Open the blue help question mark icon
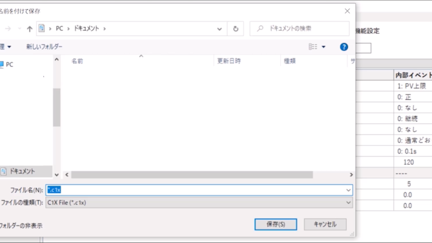Viewport: 432px width, 243px height. pyautogui.click(x=344, y=47)
